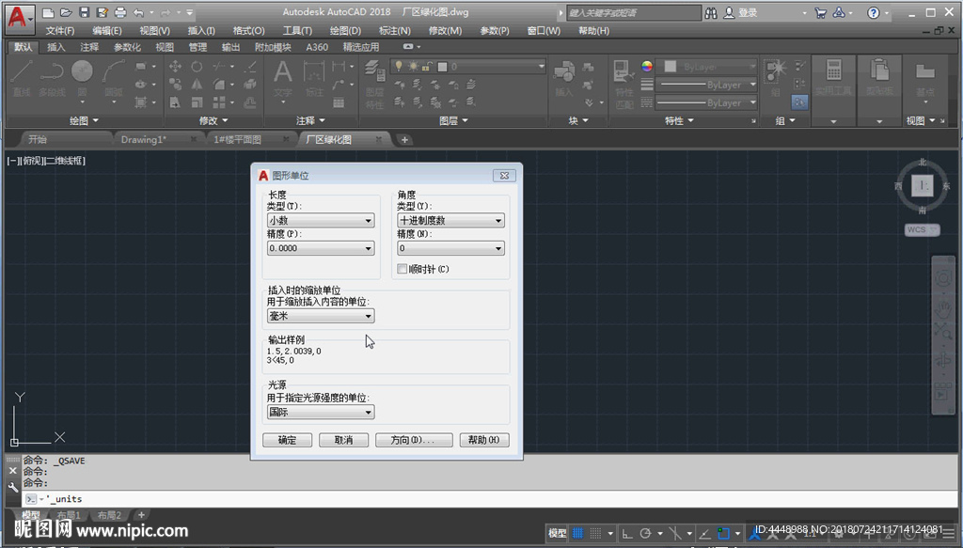Open the lighting units dropdown showing 国际
This screenshot has width=963, height=548.
tap(321, 413)
